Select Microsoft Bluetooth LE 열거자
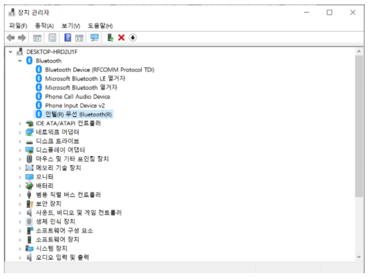 (85, 78)
